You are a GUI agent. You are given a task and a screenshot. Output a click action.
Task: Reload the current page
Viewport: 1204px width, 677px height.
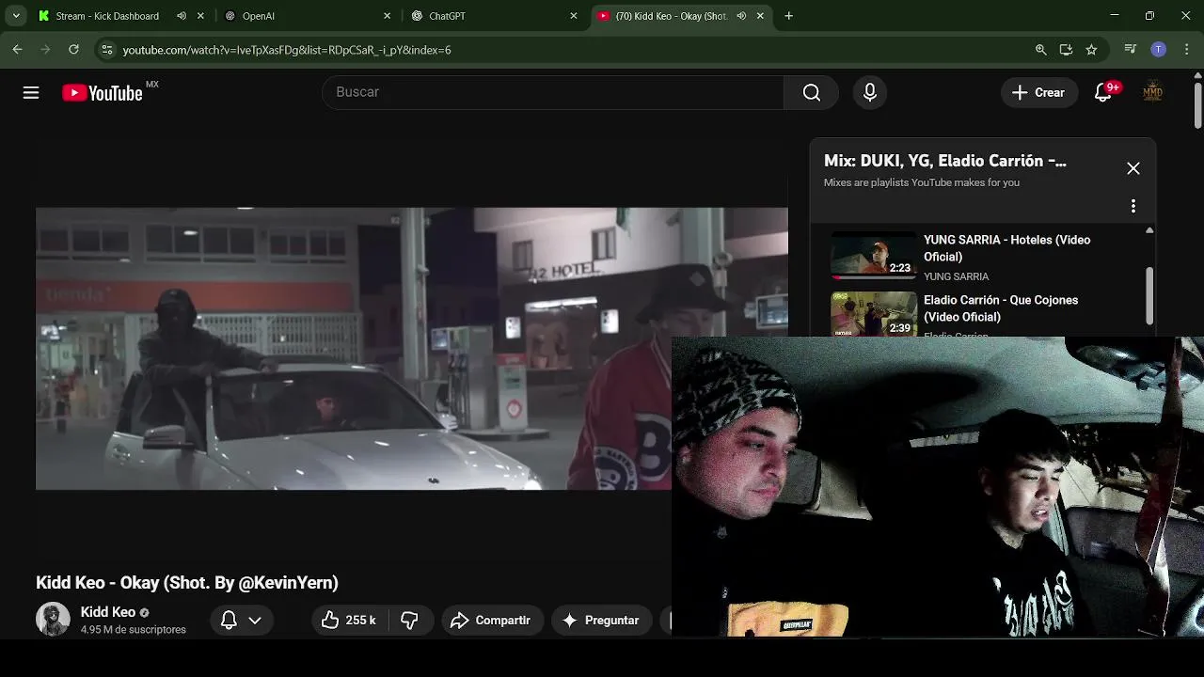coord(73,50)
